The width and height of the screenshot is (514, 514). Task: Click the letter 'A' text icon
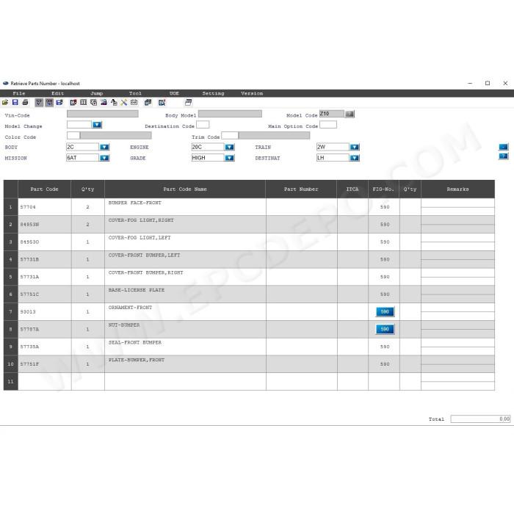(x=114, y=103)
